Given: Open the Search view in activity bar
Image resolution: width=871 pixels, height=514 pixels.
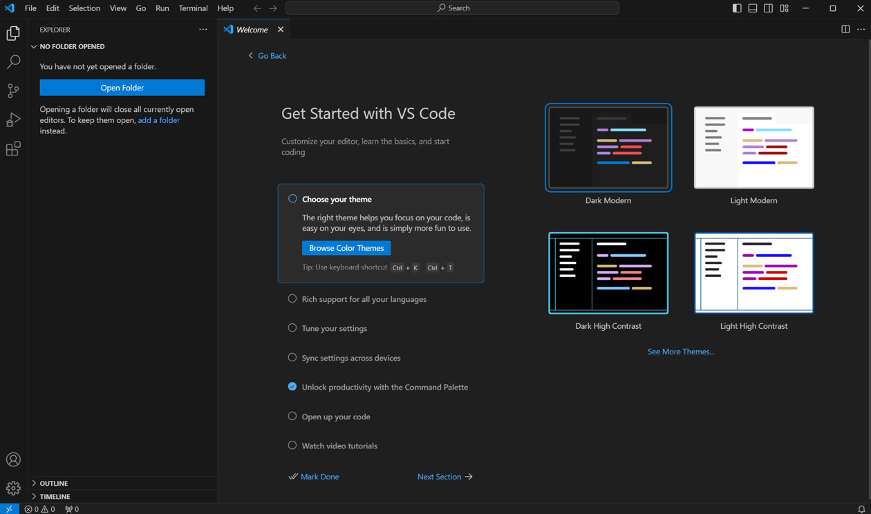Looking at the screenshot, I should [13, 62].
